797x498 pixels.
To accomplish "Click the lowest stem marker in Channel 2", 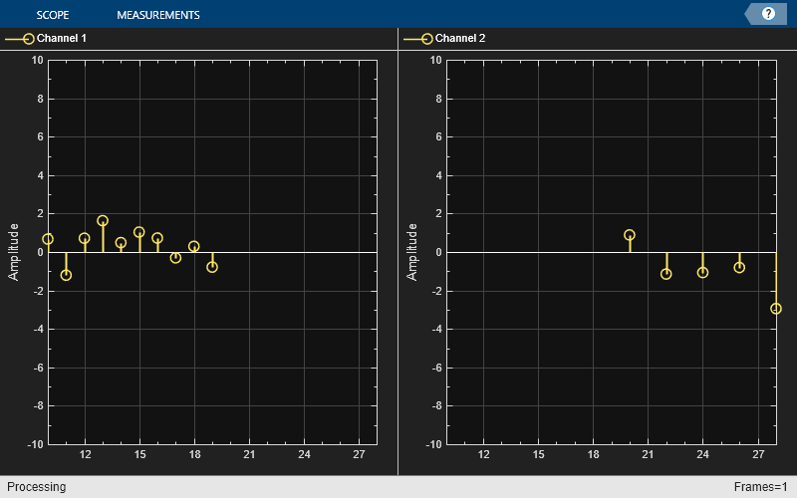I will coord(776,309).
